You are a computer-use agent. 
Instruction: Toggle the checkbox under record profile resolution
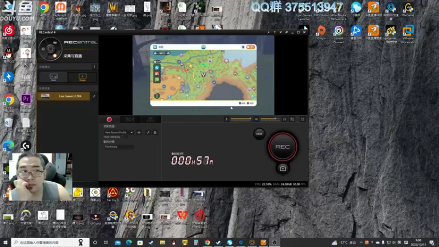[126, 137]
